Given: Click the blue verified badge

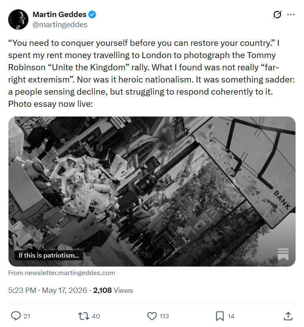Looking at the screenshot, I should point(92,15).
